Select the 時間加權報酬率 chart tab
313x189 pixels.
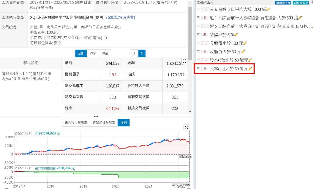point(104,122)
